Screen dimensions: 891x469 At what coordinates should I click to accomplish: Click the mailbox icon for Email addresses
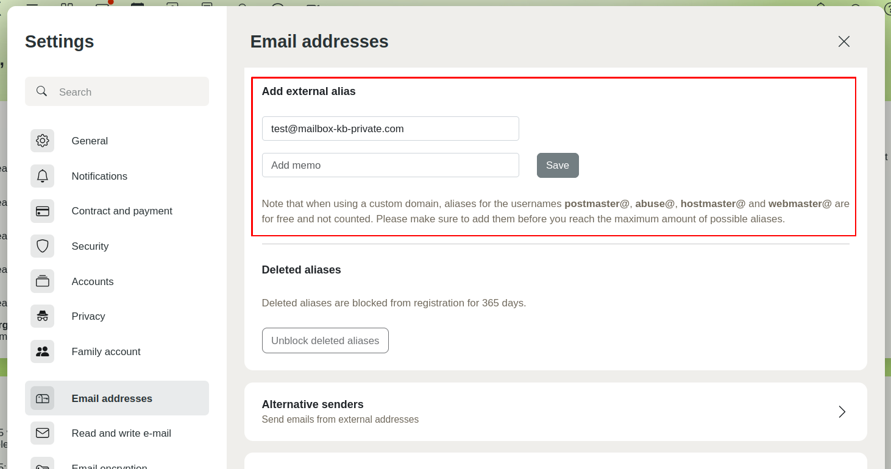42,398
